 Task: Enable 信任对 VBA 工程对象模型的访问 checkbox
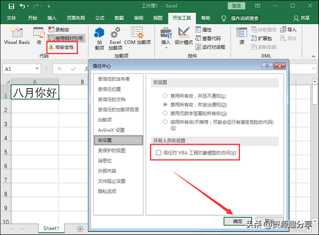159,153
